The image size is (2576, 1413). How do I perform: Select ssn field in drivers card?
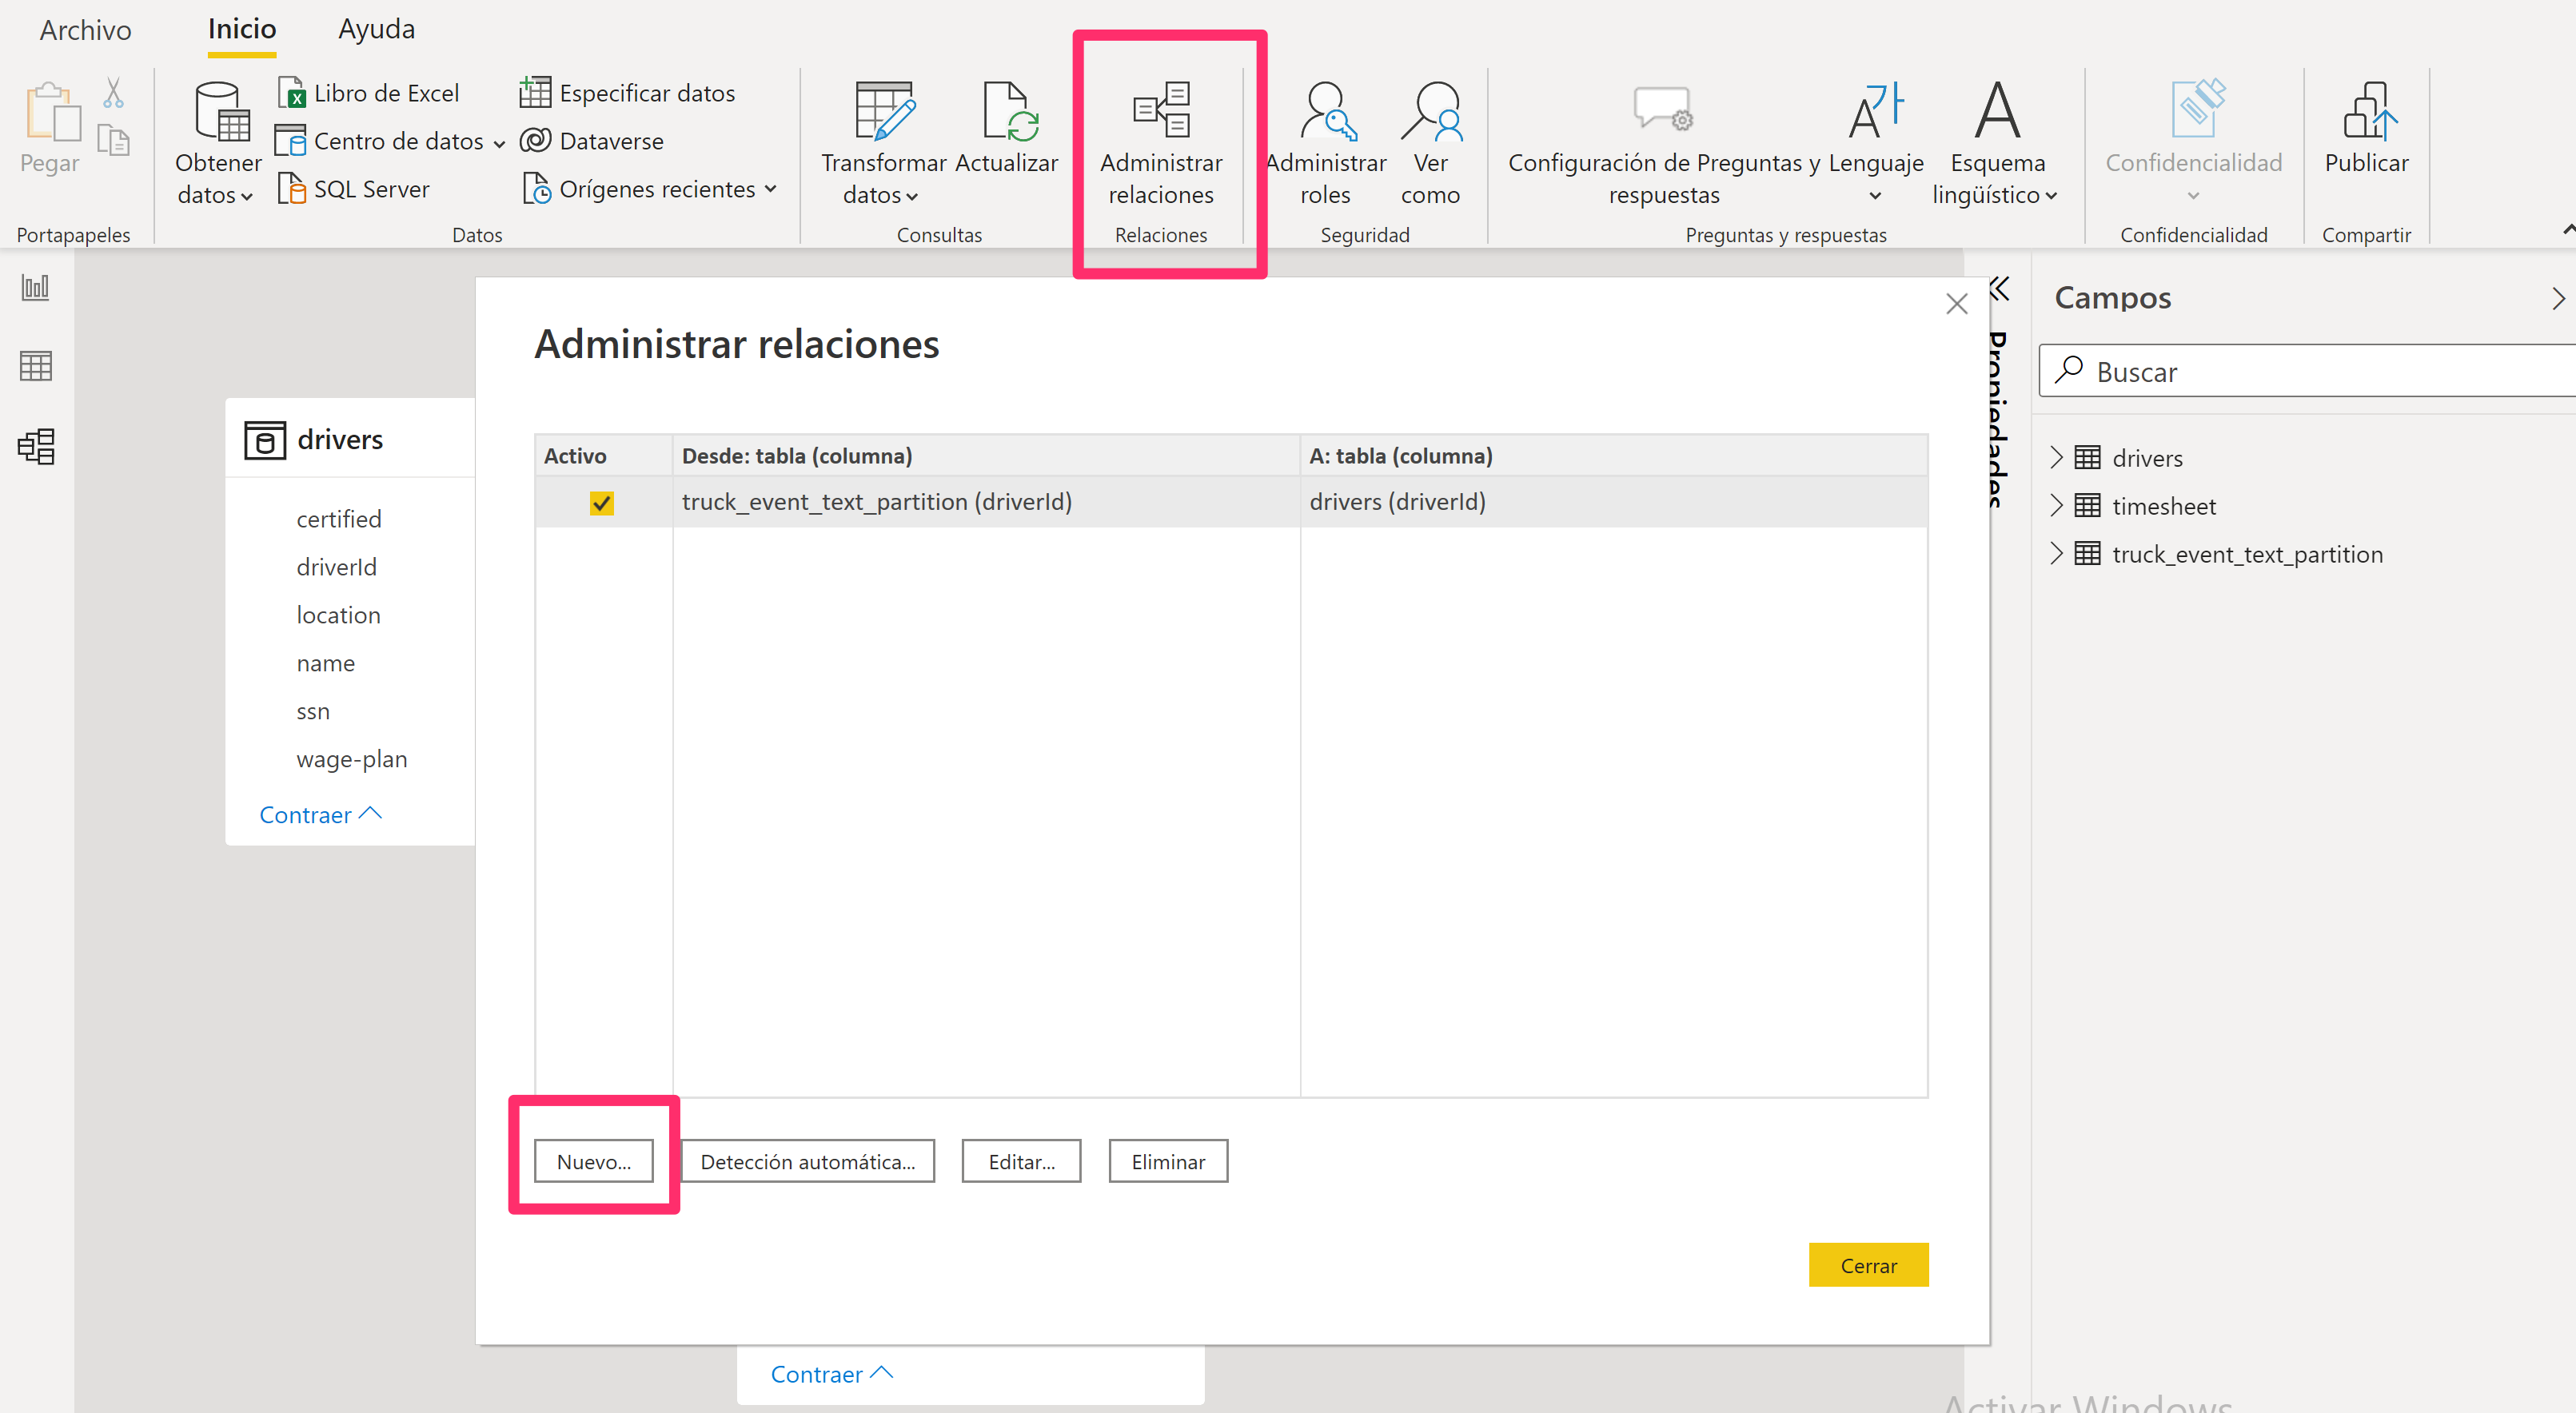tap(313, 710)
